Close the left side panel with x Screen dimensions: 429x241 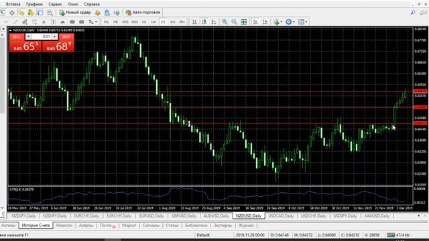pos(3,29)
